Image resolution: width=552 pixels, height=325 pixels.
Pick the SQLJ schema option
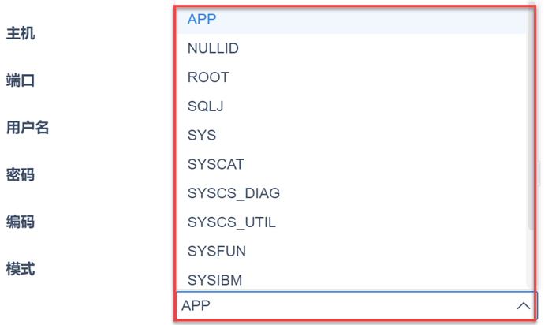pos(206,106)
